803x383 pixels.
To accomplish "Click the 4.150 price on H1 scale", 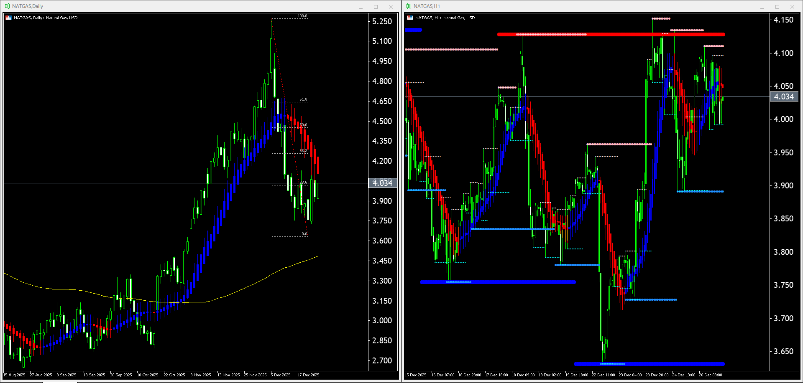I will pyautogui.click(x=783, y=20).
